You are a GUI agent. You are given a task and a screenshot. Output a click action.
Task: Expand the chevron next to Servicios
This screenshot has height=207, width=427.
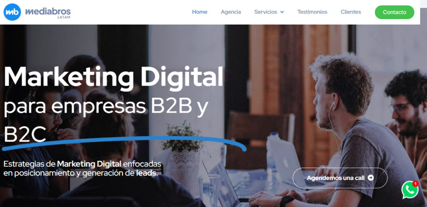(282, 12)
